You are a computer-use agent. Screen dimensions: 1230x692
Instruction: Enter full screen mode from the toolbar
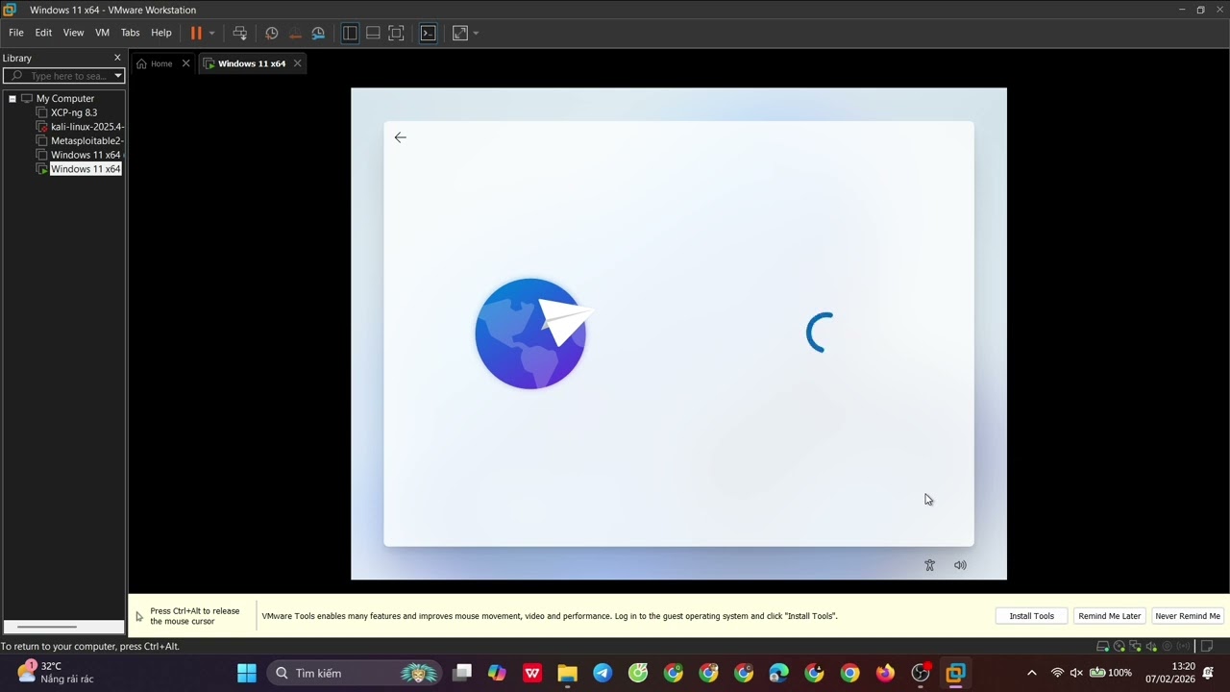coord(396,33)
